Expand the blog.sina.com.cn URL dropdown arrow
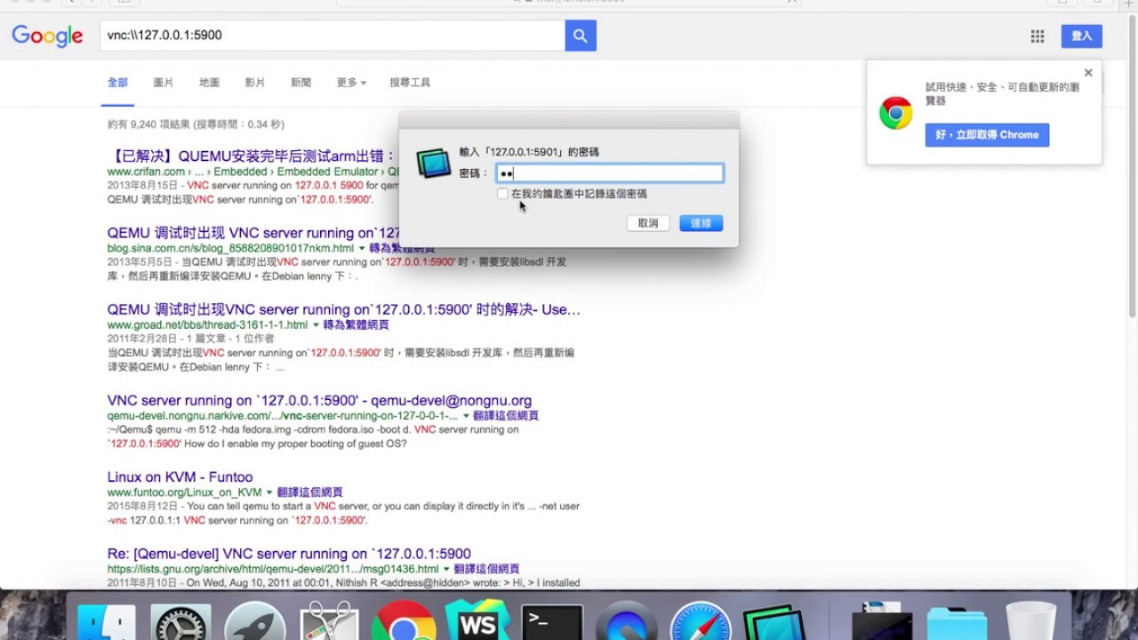This screenshot has width=1138, height=640. (362, 249)
